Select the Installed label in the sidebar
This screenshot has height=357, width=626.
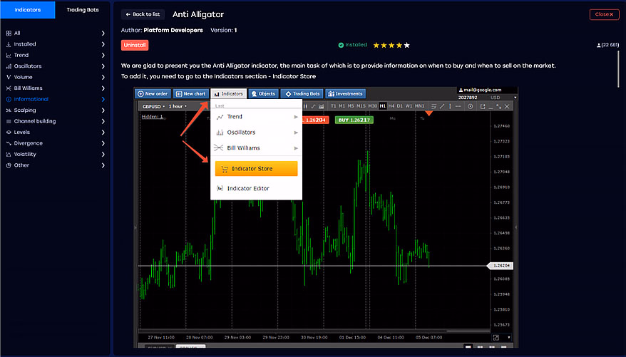point(25,44)
